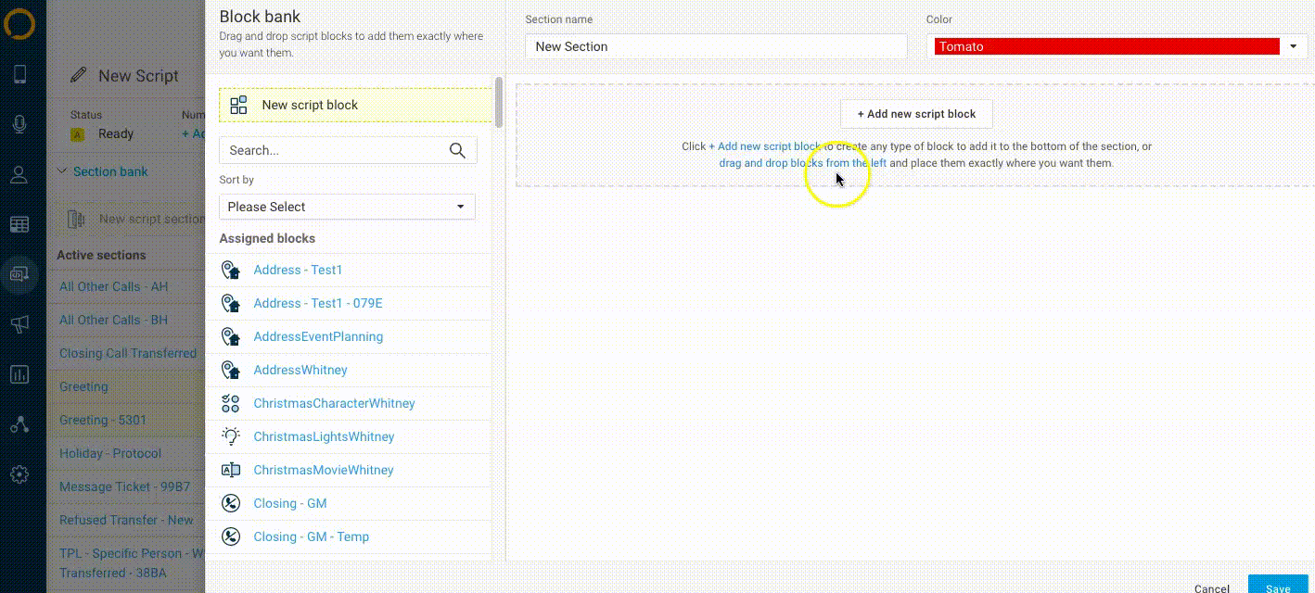
Task: Click the Block bank Search field
Action: pos(334,150)
